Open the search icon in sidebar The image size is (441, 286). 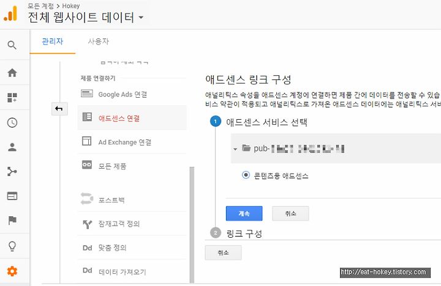[x=12, y=45]
